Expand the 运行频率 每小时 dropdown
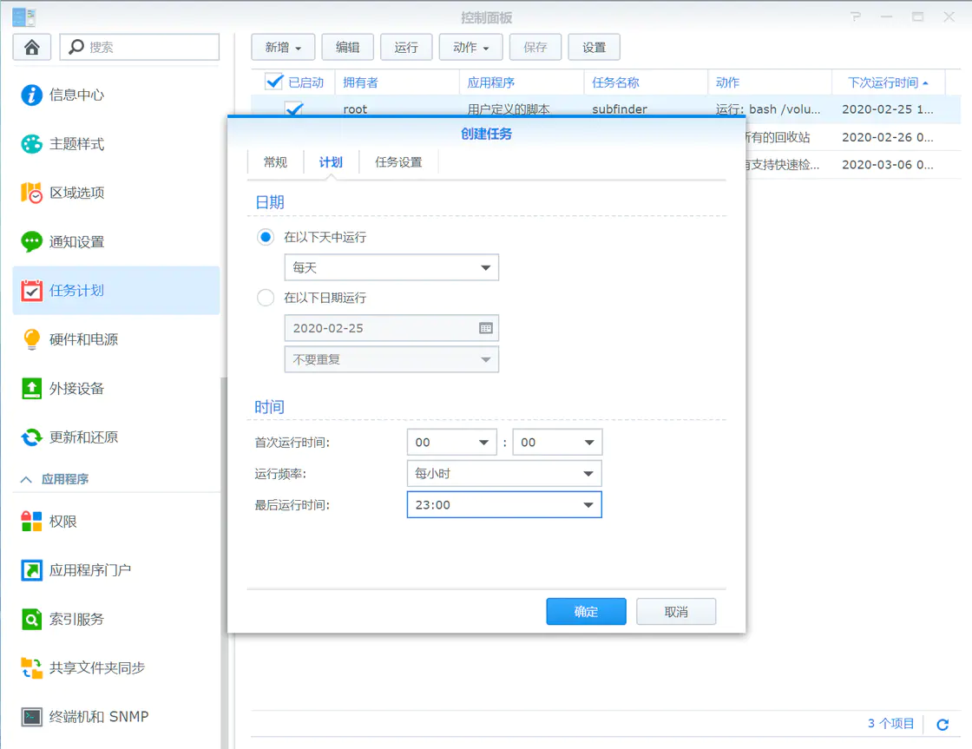The width and height of the screenshot is (972, 749). pos(503,474)
